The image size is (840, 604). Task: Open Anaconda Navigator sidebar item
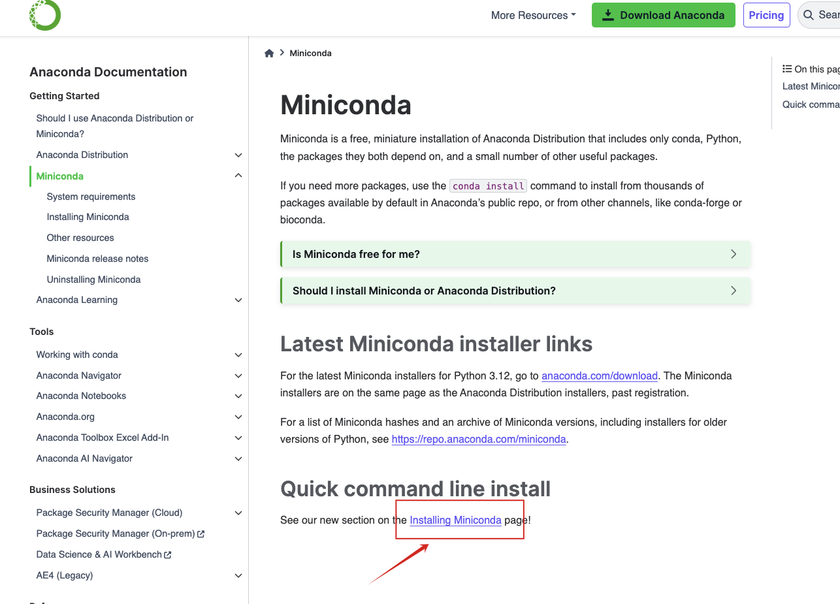(79, 375)
